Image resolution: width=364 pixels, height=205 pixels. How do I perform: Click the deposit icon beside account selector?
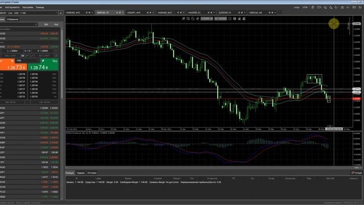pos(61,13)
